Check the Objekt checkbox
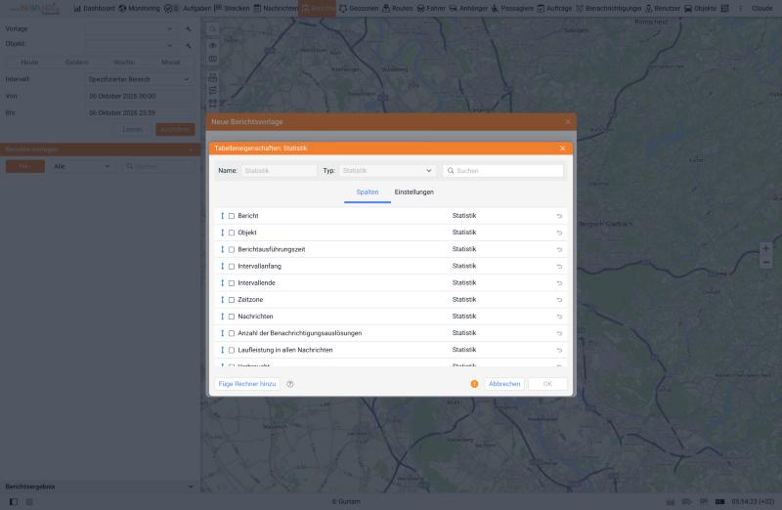 232,233
